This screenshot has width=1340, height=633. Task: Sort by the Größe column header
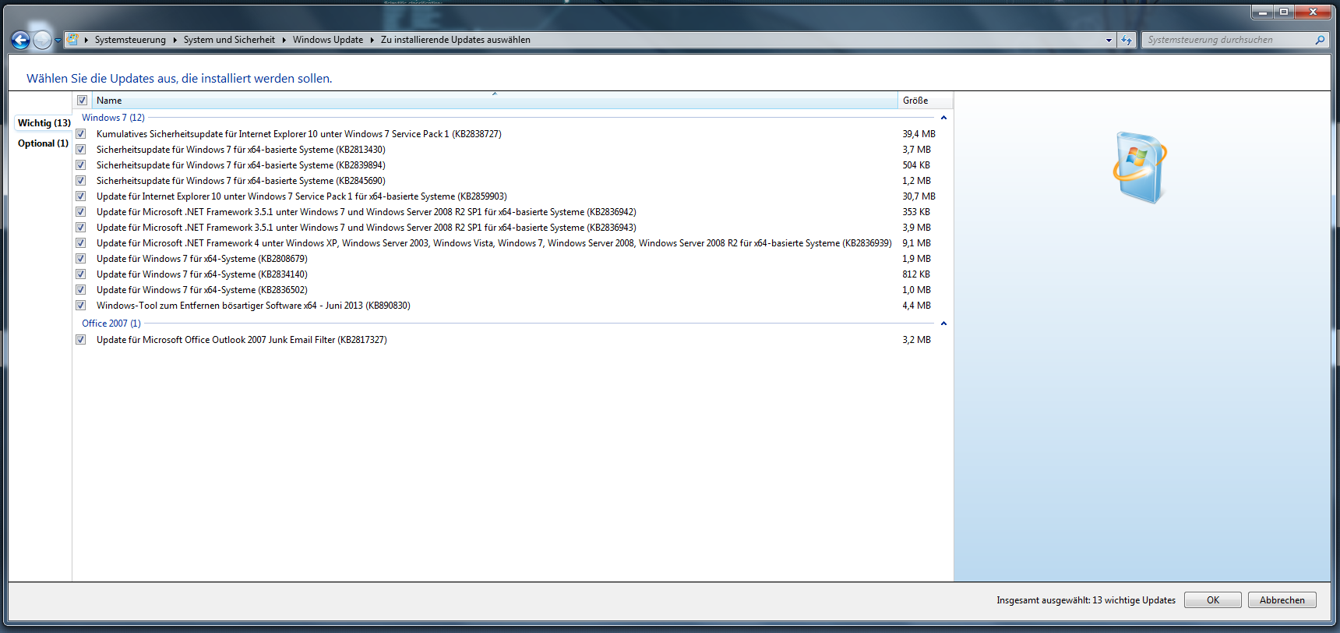(x=925, y=101)
